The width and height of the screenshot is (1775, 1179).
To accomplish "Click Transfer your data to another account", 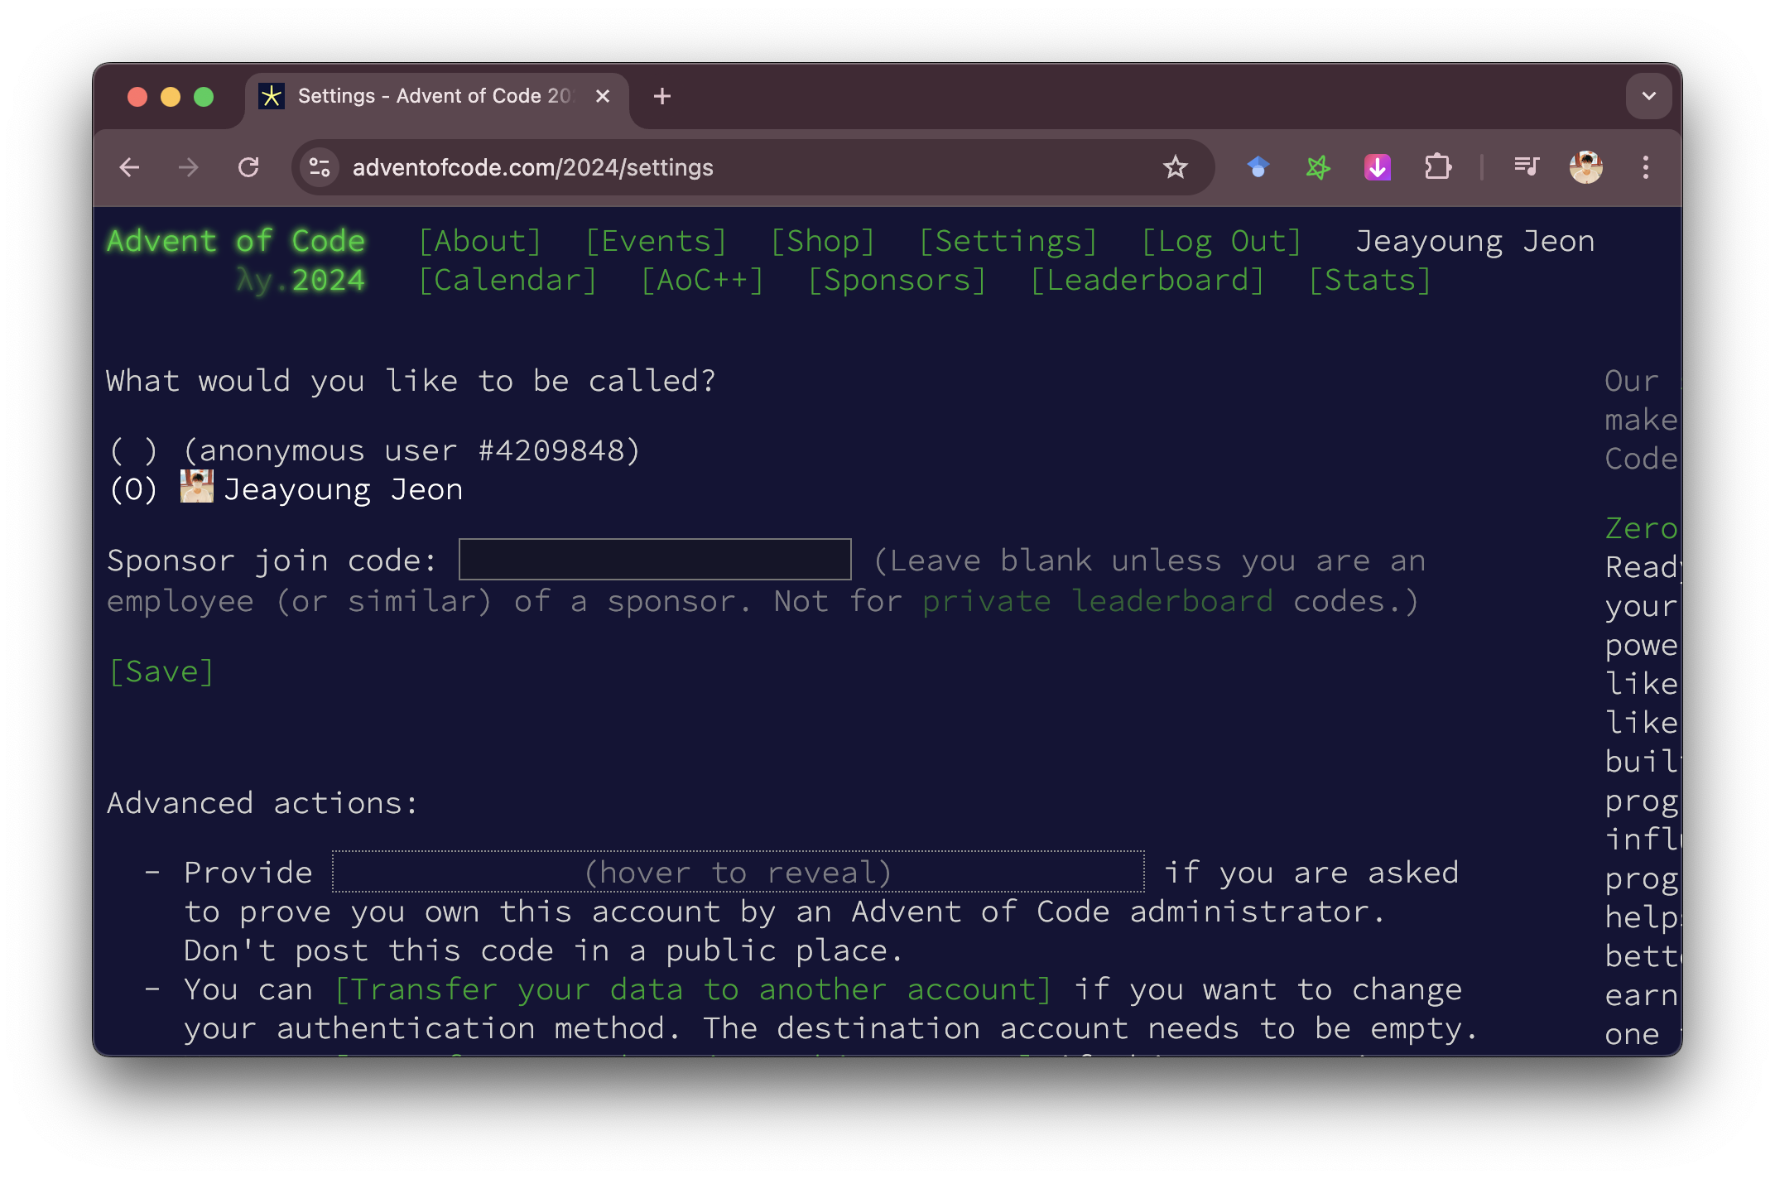I will pos(693,989).
